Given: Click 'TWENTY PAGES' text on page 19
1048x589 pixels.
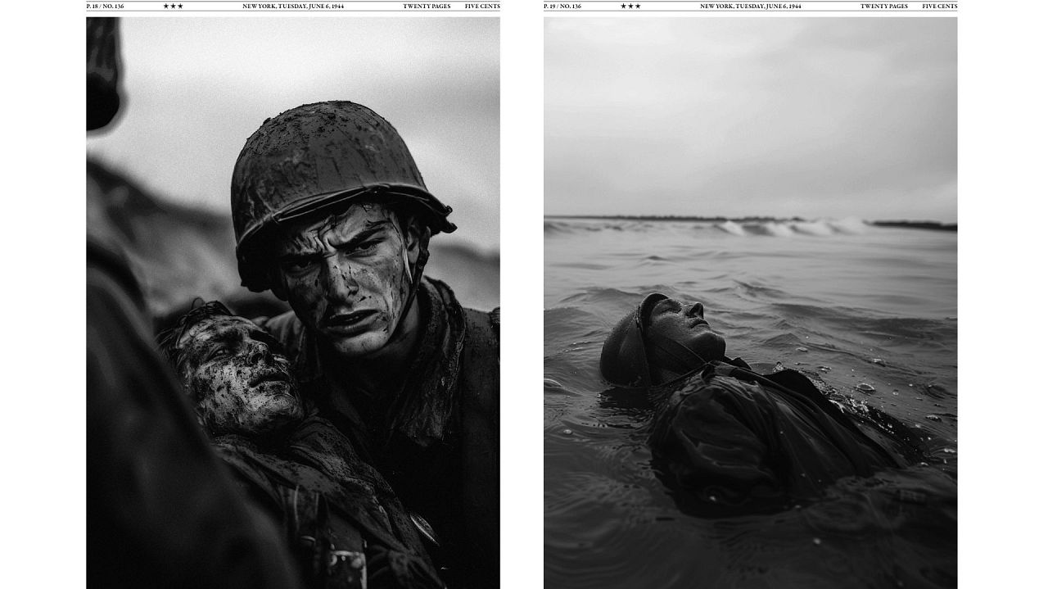Looking at the screenshot, I should 883,6.
